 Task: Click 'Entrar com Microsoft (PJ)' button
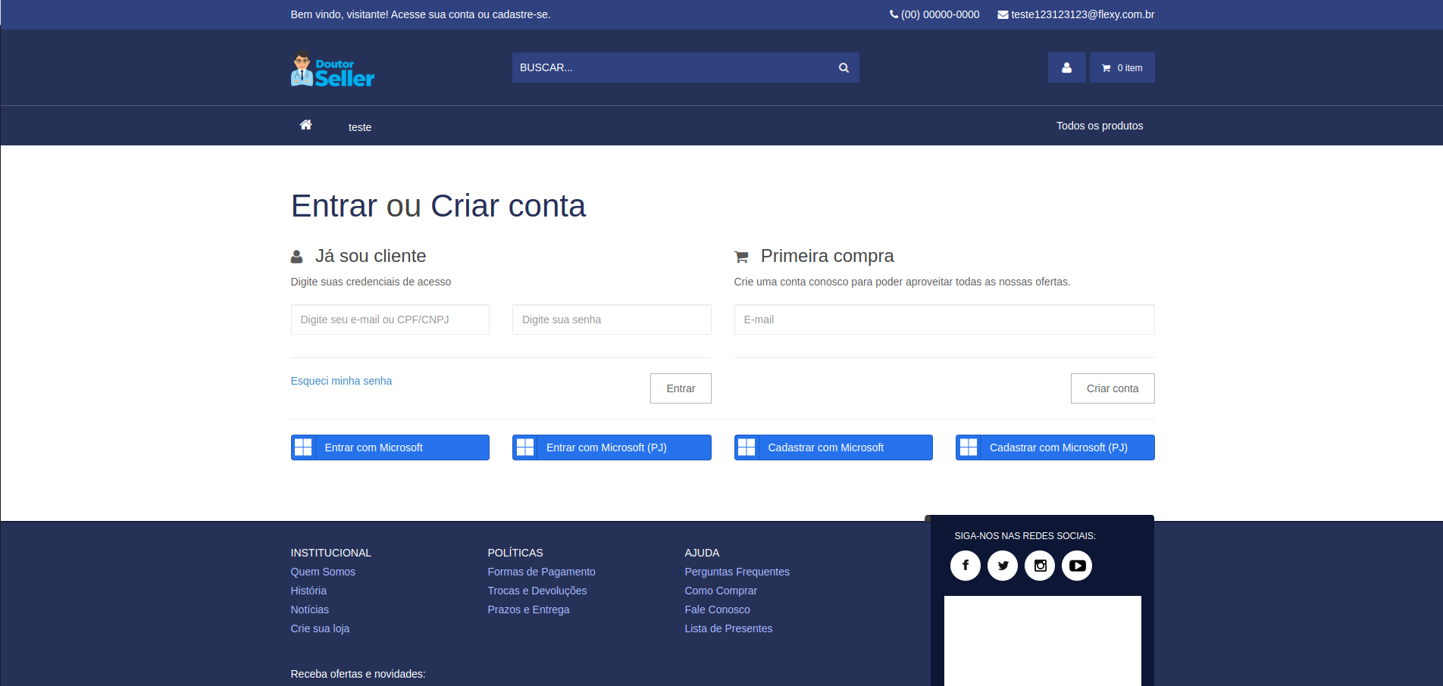coord(612,447)
